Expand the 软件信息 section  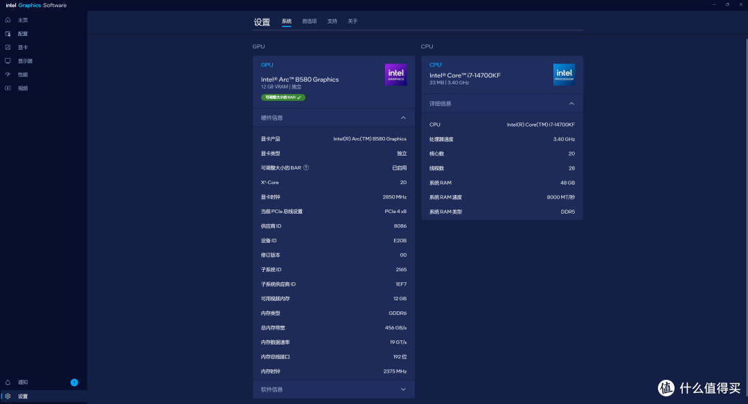pyautogui.click(x=403, y=389)
